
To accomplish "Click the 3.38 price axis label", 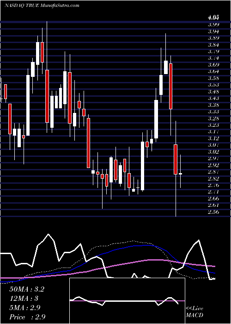I will tap(213, 105).
